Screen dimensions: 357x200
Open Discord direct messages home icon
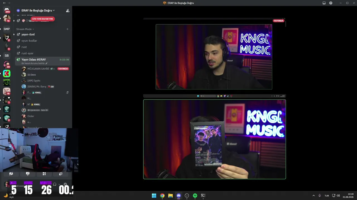[x=7, y=10]
